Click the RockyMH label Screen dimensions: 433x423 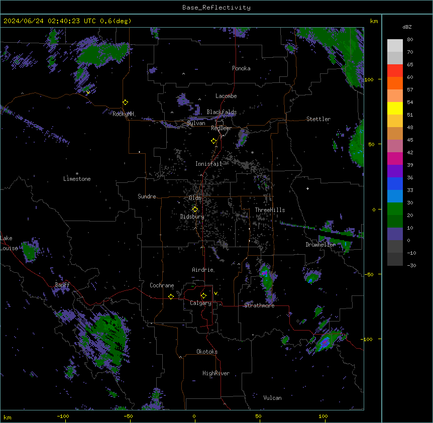click(123, 114)
